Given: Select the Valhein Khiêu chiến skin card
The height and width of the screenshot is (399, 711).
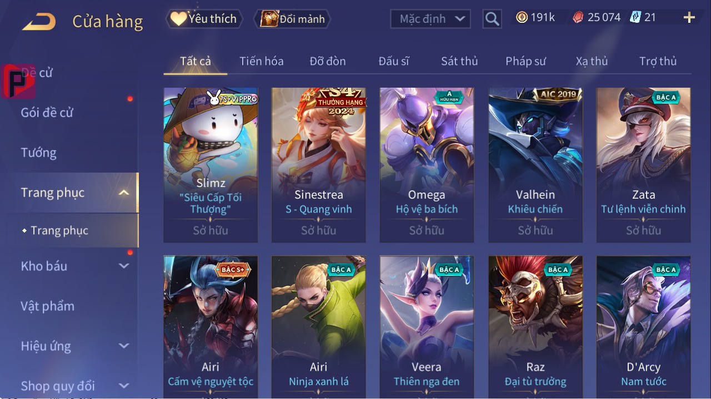Looking at the screenshot, I should [x=535, y=165].
